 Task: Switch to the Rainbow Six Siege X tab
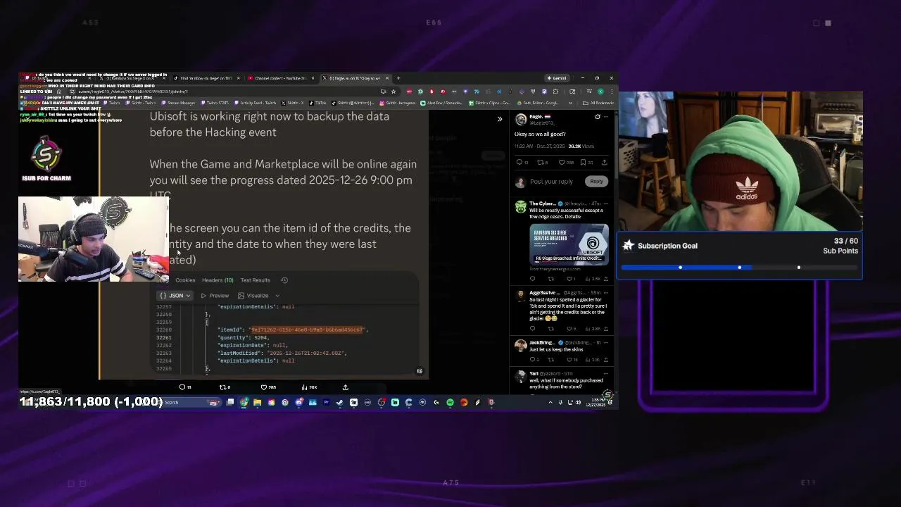click(134, 78)
